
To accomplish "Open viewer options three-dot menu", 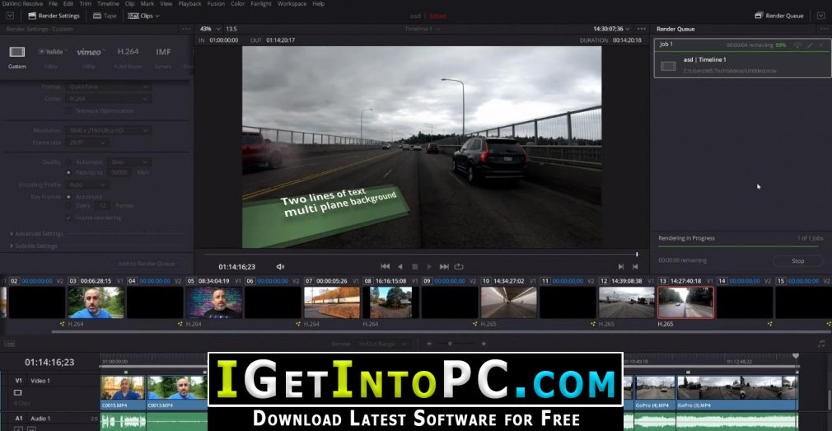I will 642,29.
